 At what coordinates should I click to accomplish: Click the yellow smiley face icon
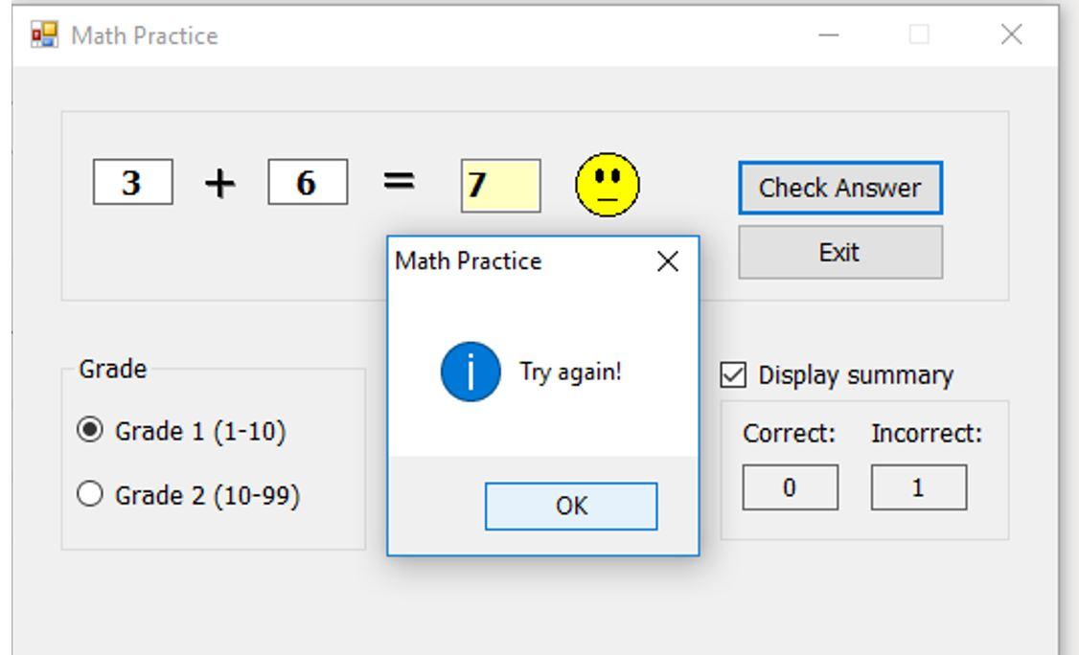pos(607,182)
